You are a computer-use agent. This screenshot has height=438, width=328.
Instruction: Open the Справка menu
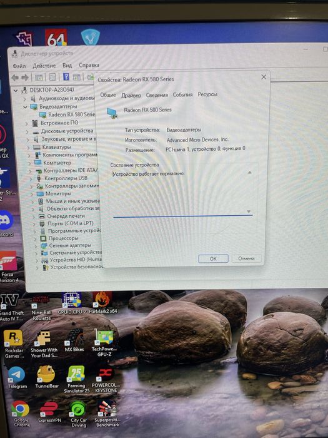(89, 65)
